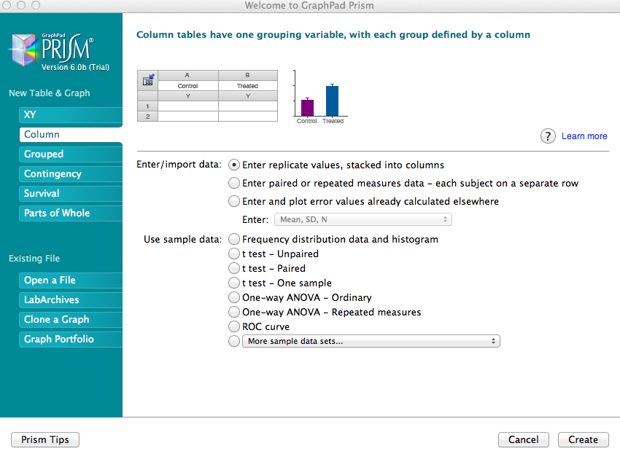The width and height of the screenshot is (620, 459).
Task: Pick the t test – Unpaired sample data
Action: 234,254
